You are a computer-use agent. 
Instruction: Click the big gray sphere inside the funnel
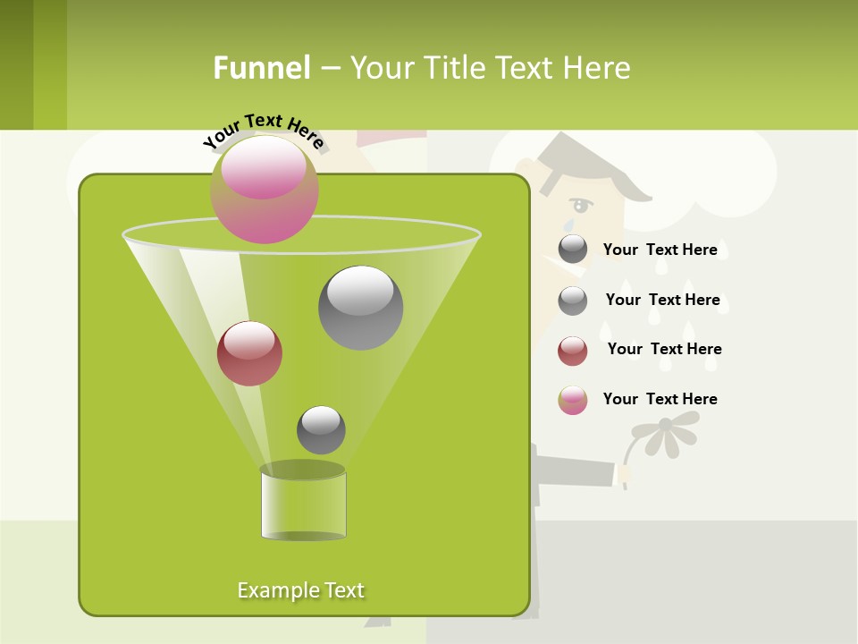pos(361,308)
